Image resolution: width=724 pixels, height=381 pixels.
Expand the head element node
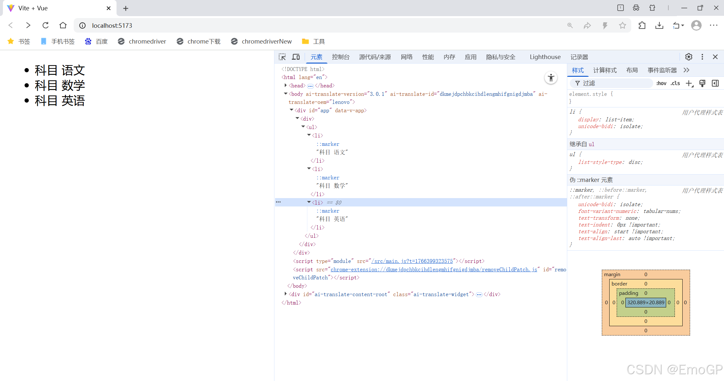(x=285, y=85)
